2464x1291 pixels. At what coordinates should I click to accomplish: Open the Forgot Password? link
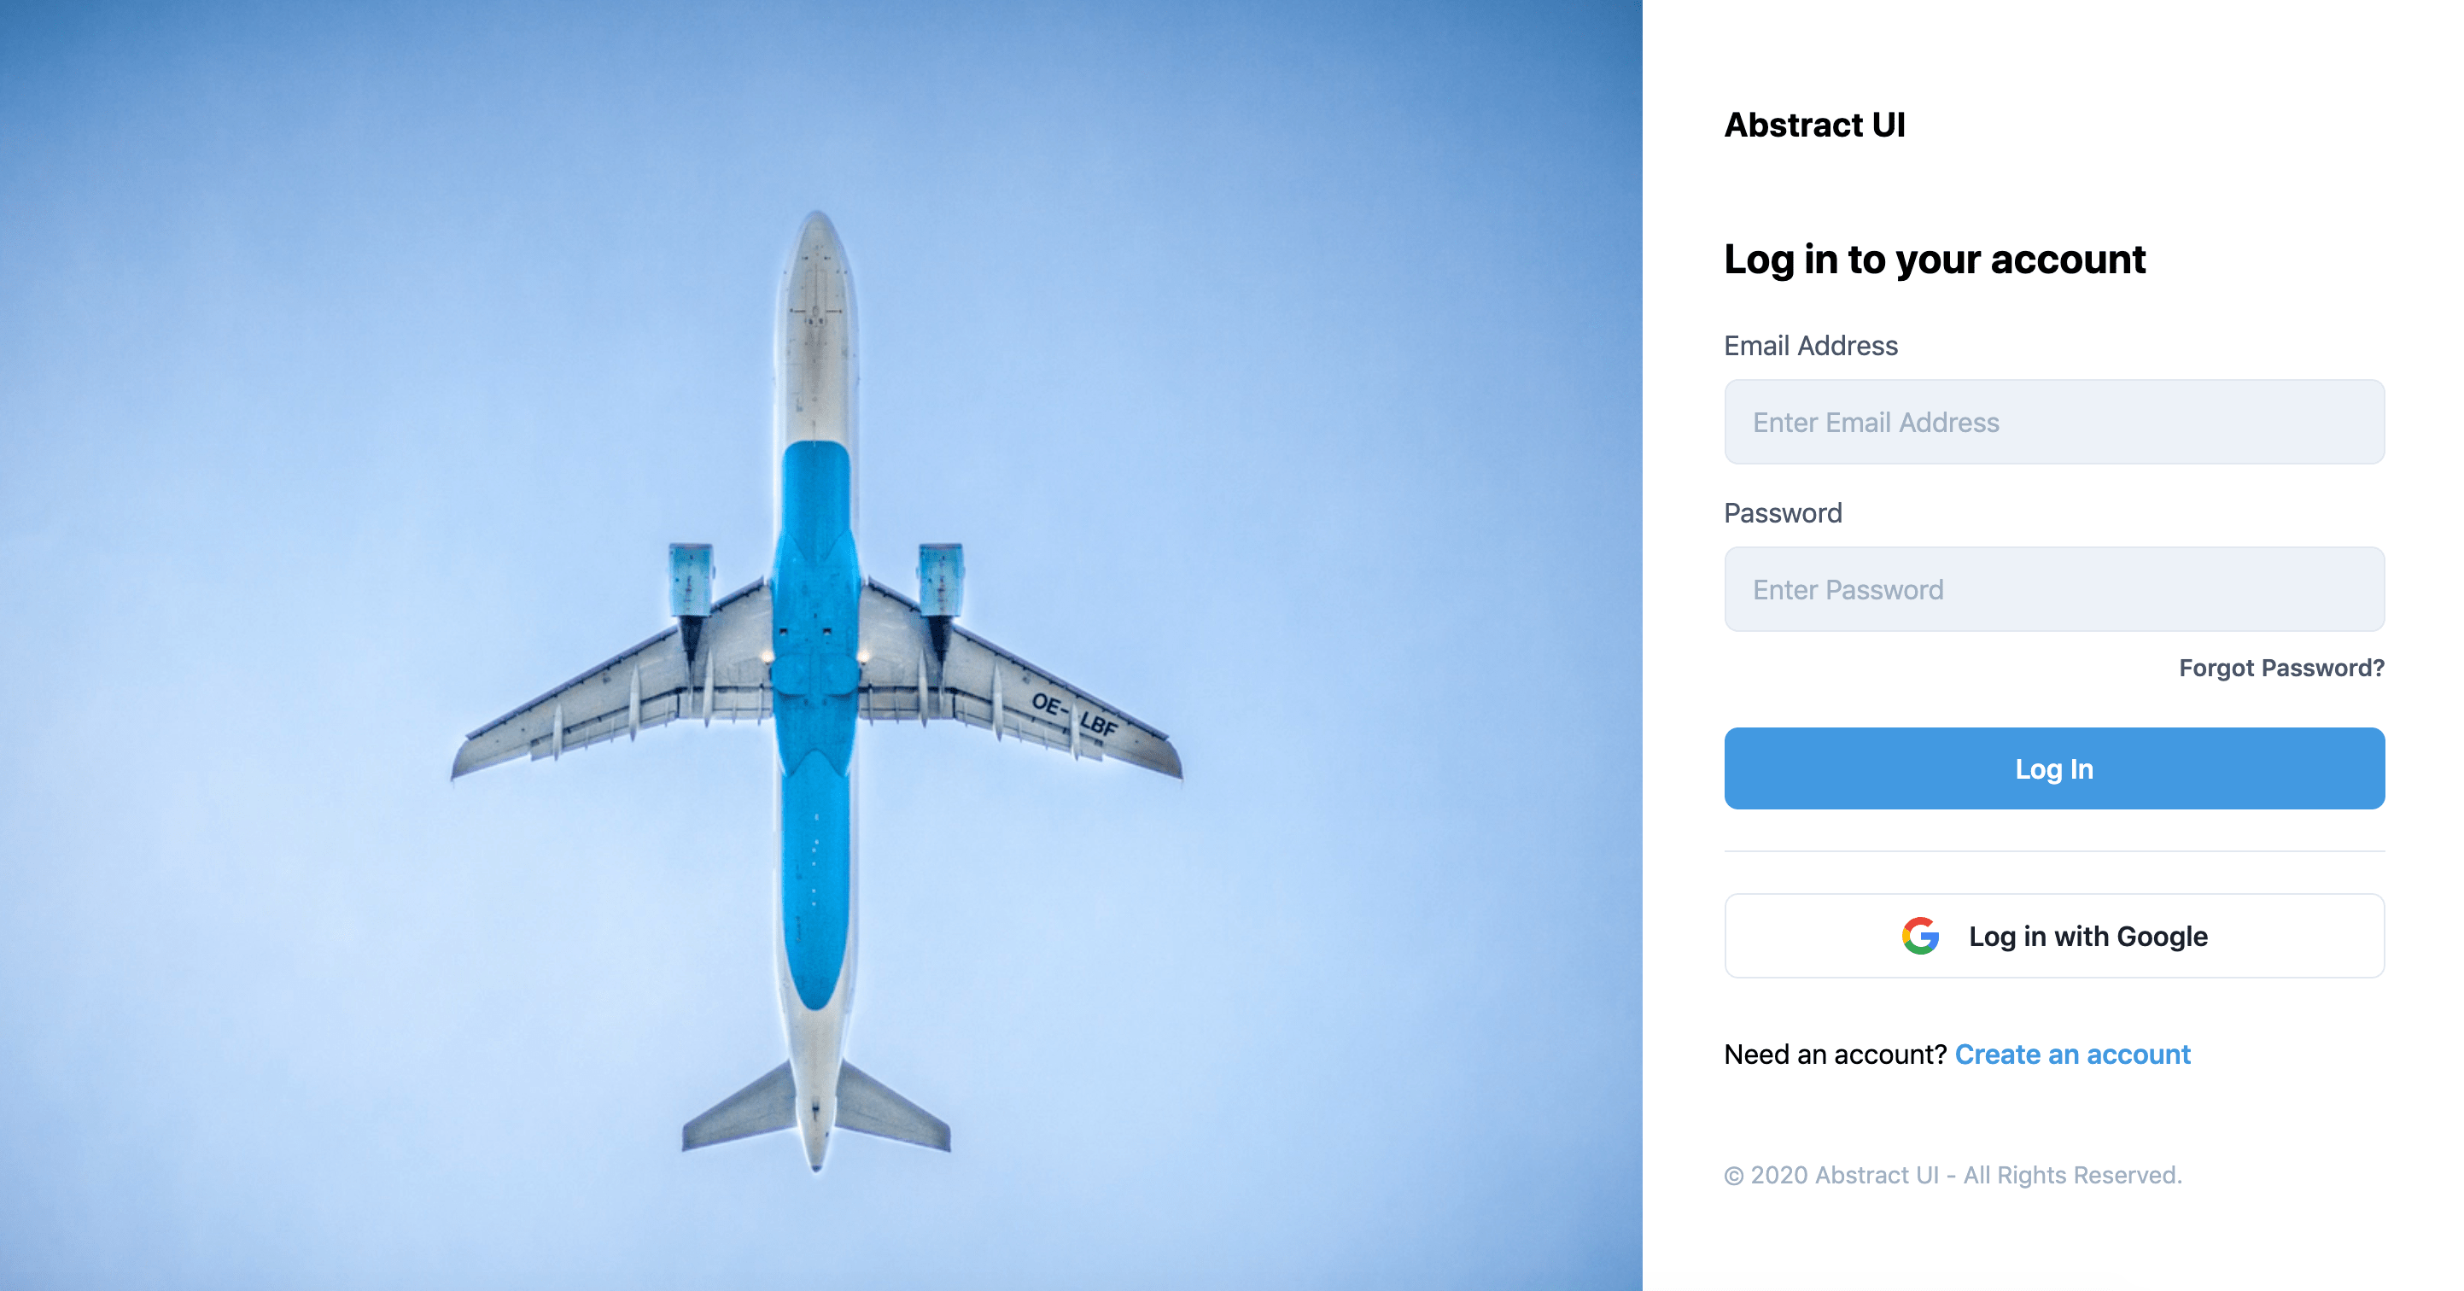pos(2281,668)
